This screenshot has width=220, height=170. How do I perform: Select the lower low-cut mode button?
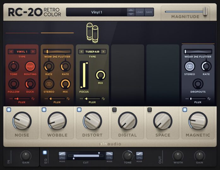point(62,158)
